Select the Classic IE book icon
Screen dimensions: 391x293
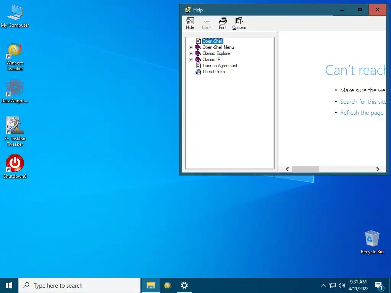[x=198, y=59]
